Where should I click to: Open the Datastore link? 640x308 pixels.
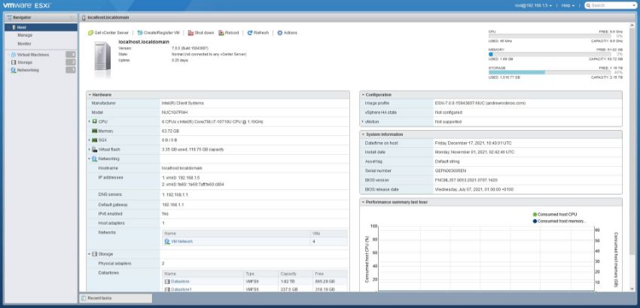tap(180, 282)
